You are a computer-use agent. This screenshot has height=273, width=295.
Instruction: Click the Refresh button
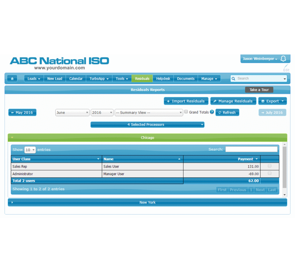tap(227, 113)
